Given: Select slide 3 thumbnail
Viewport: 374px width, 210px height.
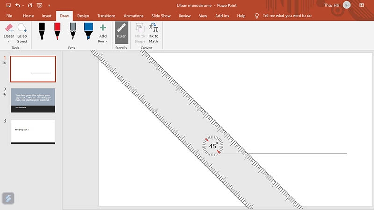Looking at the screenshot, I should coord(33,132).
